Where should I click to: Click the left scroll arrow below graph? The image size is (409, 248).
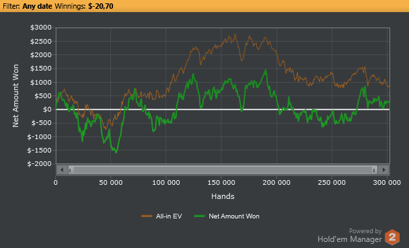62,170
